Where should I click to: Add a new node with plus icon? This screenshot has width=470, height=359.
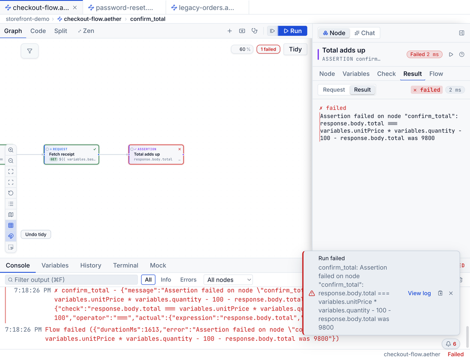[x=230, y=31]
